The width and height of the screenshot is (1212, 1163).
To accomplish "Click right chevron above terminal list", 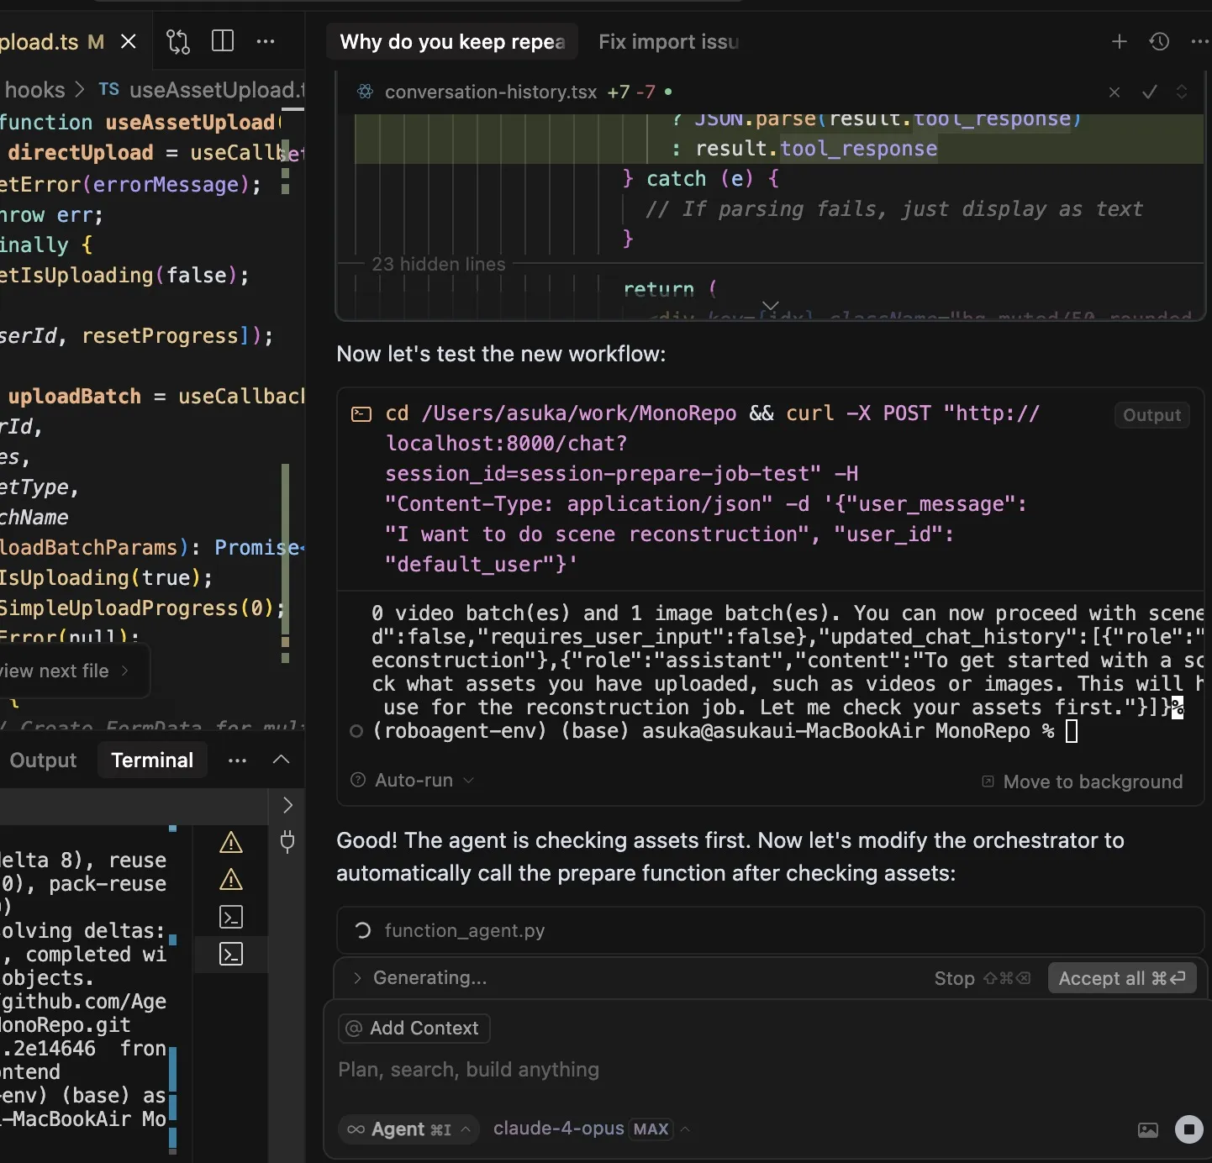I will [x=287, y=805].
